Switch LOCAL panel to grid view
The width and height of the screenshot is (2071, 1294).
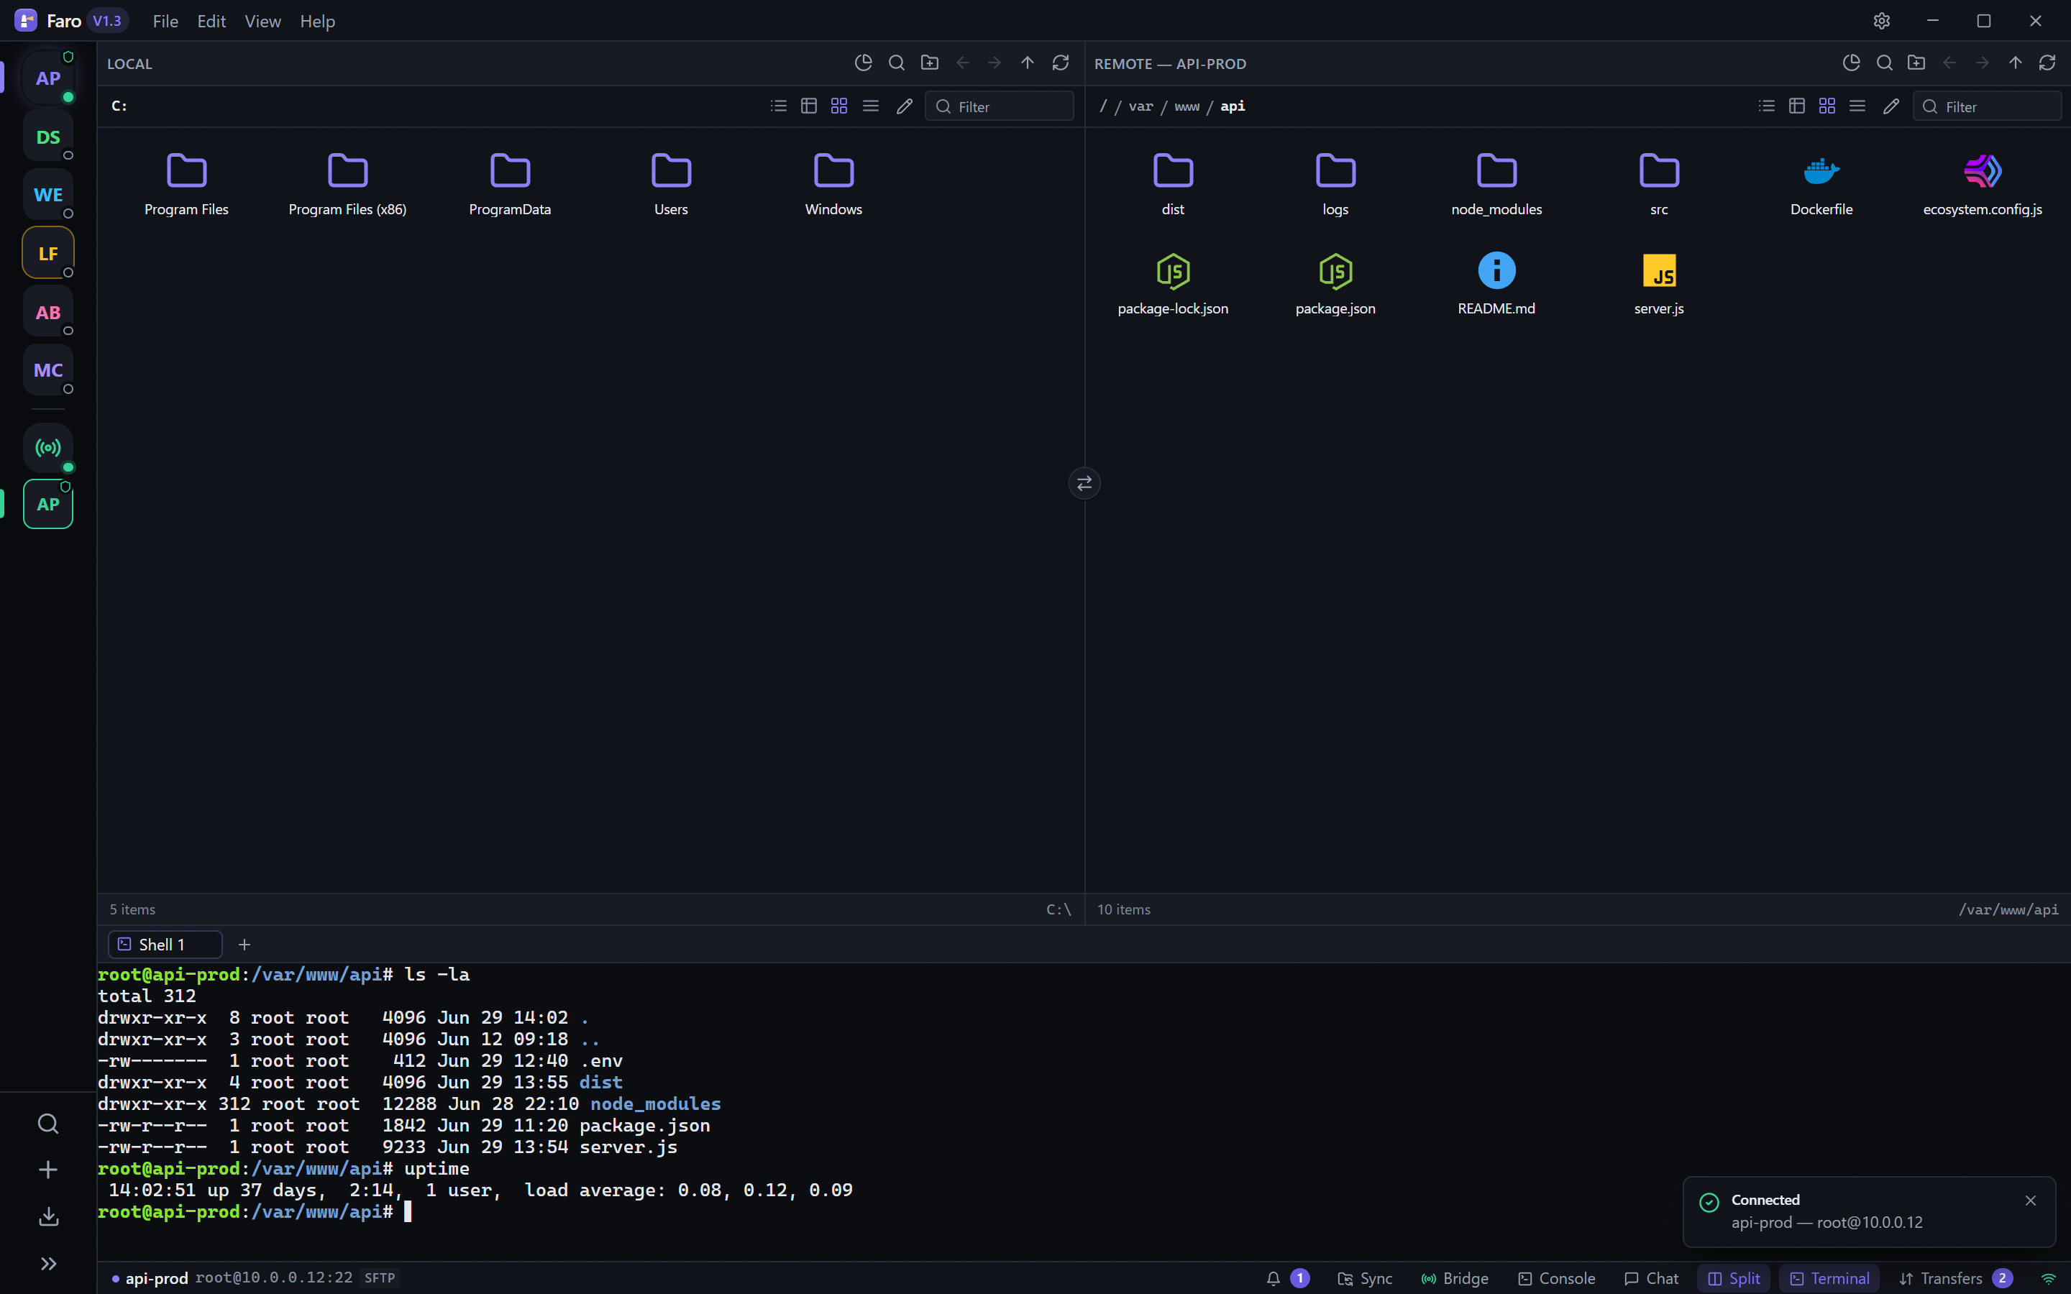click(x=838, y=106)
